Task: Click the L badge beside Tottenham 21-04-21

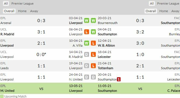Action: tap(93, 66)
